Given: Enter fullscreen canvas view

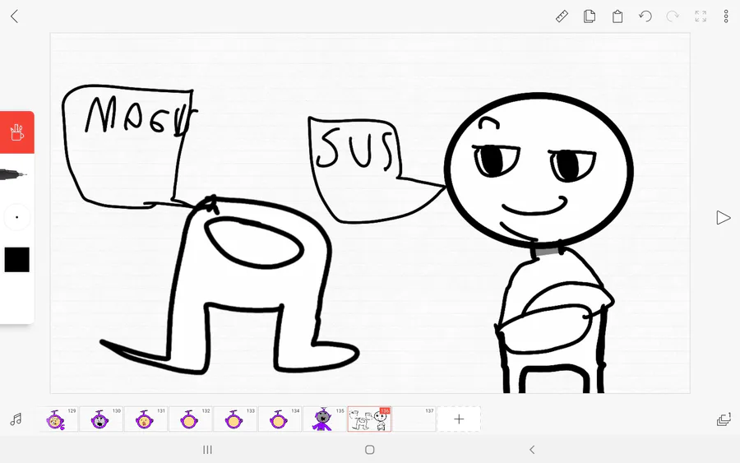Looking at the screenshot, I should [x=701, y=16].
